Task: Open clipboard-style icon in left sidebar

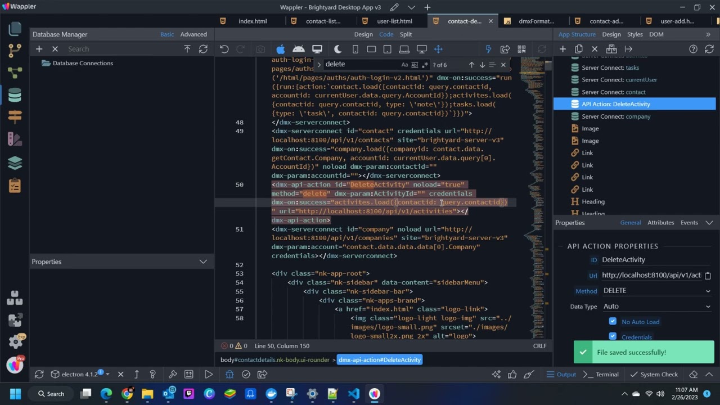Action: coord(15,184)
